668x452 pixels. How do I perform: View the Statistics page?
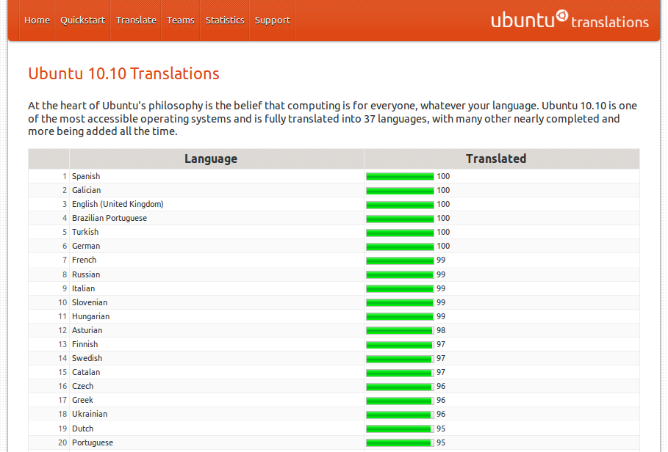click(x=225, y=21)
